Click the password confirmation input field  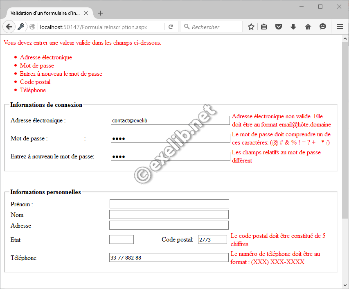pyautogui.click(x=170, y=156)
